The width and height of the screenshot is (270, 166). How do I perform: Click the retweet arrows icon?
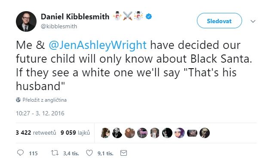(55, 153)
